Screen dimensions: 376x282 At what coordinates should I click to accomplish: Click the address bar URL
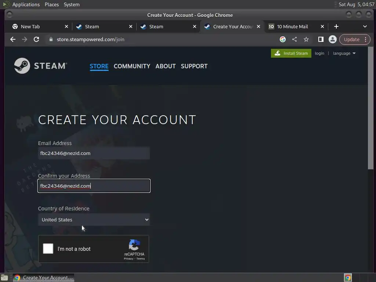click(90, 39)
